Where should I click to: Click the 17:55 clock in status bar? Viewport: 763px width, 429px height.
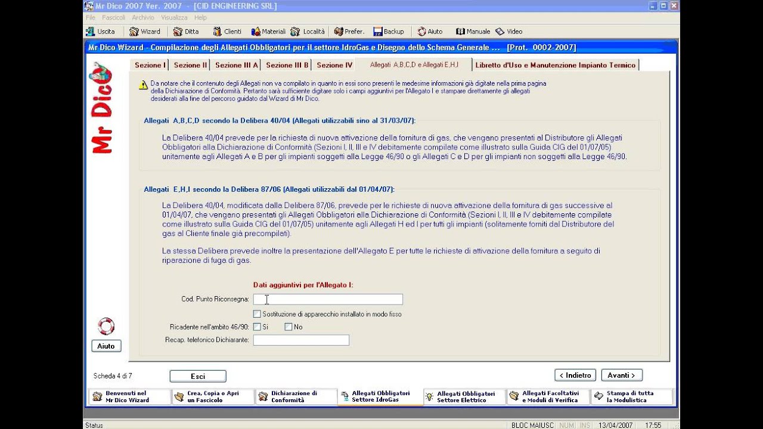click(x=653, y=425)
